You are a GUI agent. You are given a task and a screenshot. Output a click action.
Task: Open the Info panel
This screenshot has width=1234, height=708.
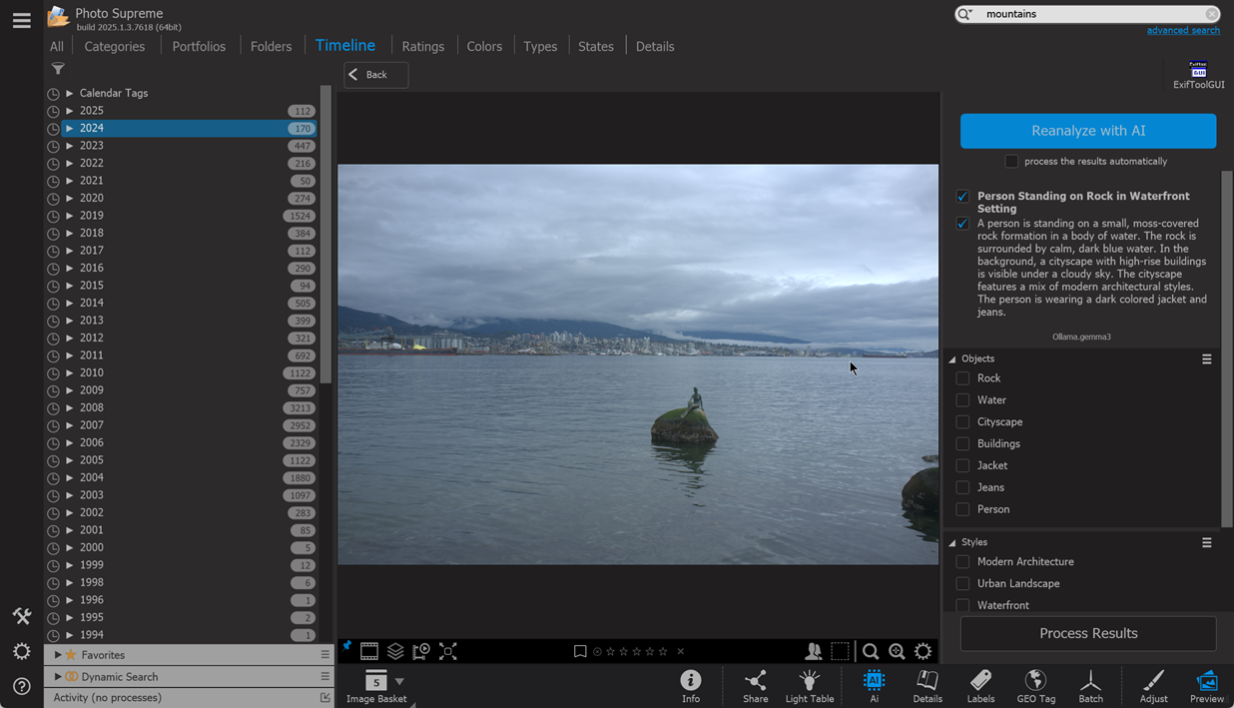[x=691, y=686]
